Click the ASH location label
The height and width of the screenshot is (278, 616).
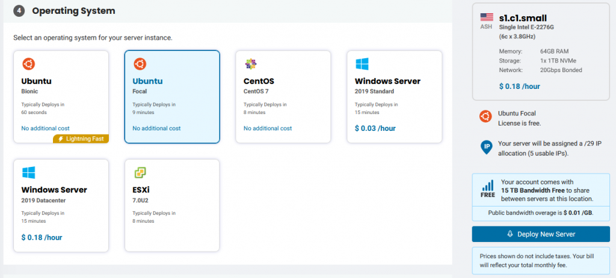click(486, 27)
